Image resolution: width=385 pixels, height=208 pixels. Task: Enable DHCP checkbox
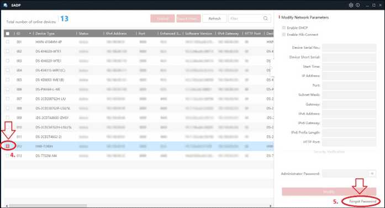pyautogui.click(x=284, y=28)
